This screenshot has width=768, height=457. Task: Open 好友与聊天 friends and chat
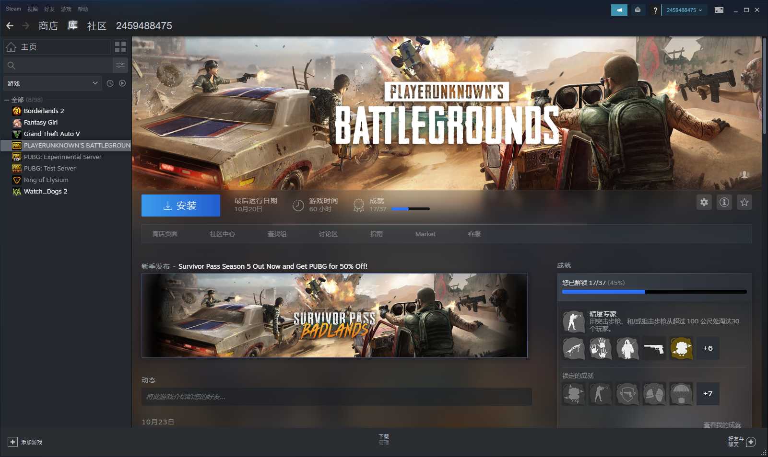coord(742,442)
